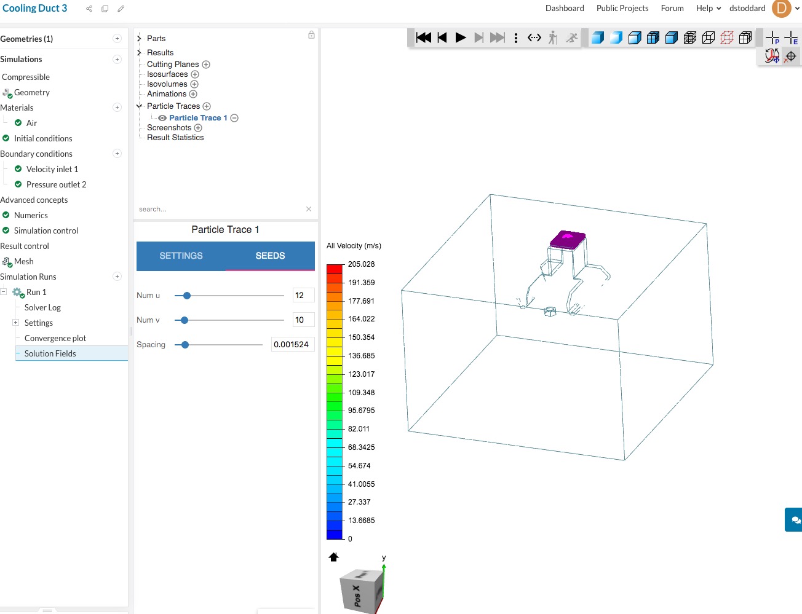Screen dimensions: 802x614
Task: Toggle the lock icon in the results panel
Action: (311, 36)
